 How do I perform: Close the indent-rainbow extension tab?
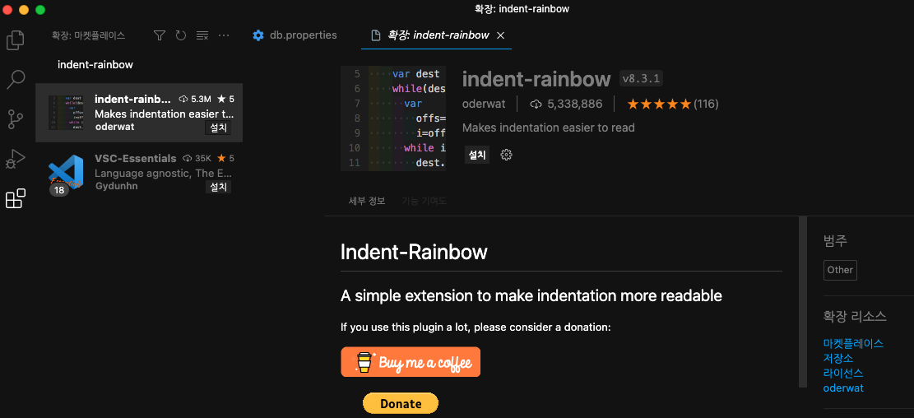[x=500, y=35]
